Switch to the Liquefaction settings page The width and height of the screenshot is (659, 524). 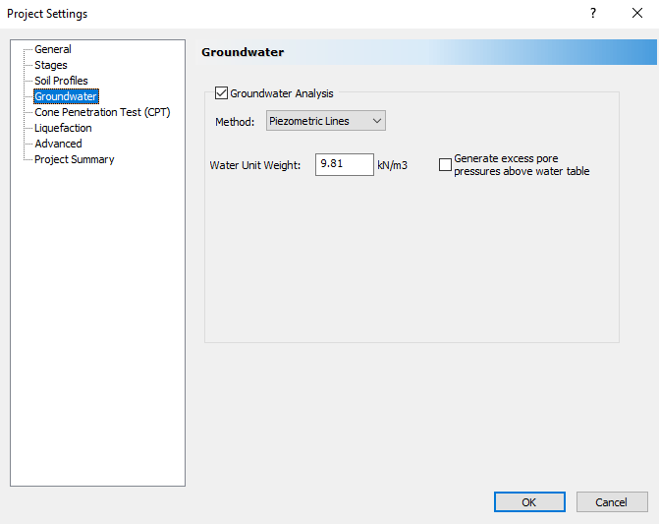63,128
